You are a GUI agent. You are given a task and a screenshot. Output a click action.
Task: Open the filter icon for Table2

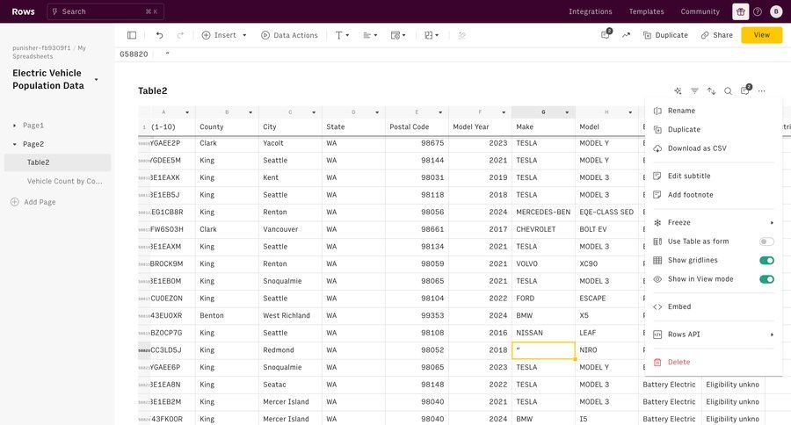pyautogui.click(x=694, y=90)
